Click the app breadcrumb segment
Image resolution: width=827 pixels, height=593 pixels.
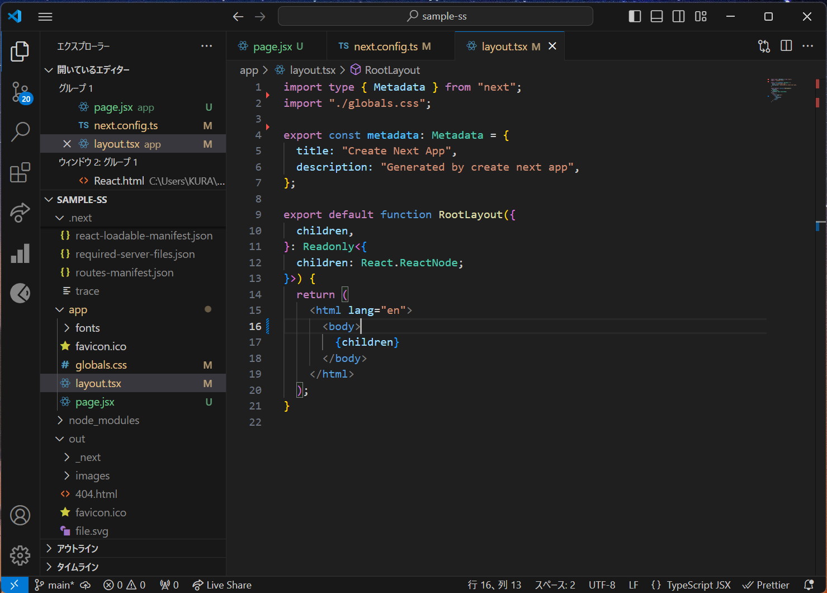[249, 70]
